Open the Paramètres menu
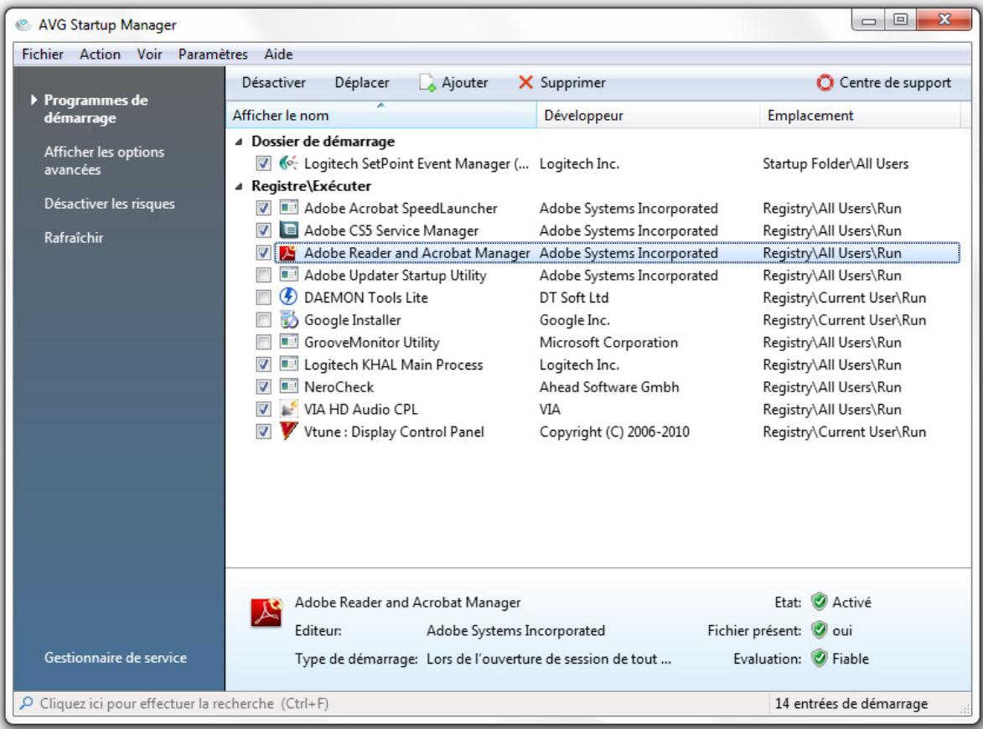 213,54
